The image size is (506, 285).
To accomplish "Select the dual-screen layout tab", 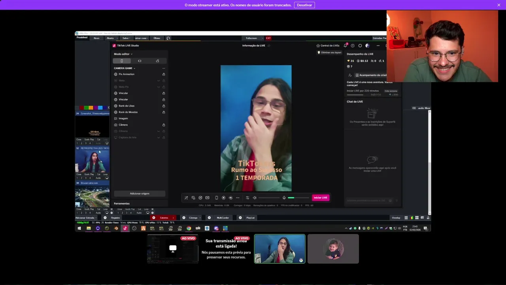I will click(x=157, y=61).
